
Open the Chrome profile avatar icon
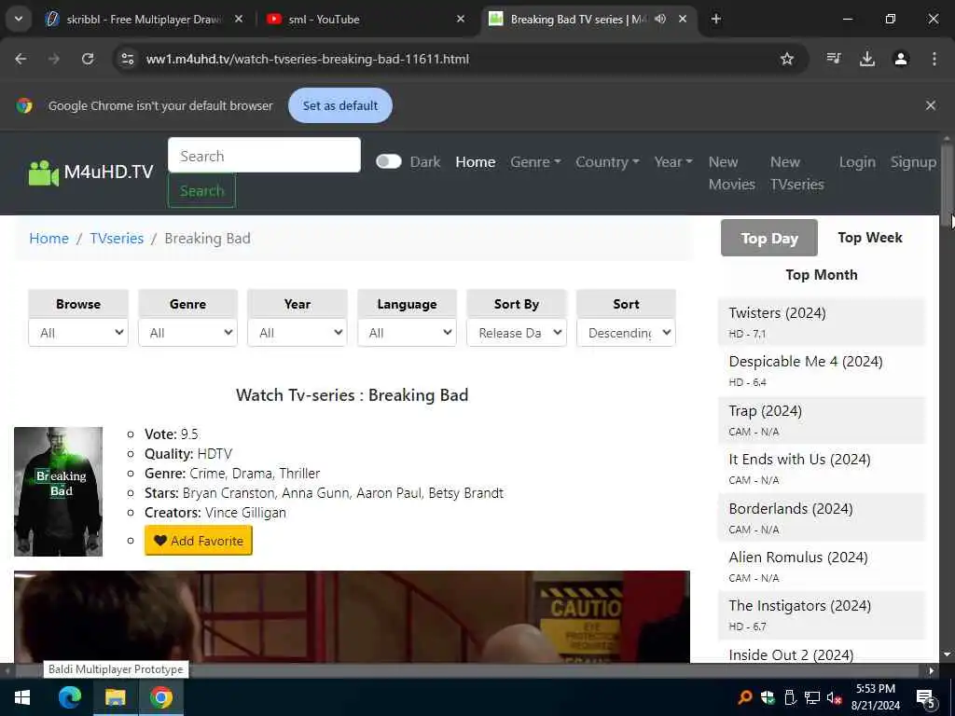(x=901, y=59)
